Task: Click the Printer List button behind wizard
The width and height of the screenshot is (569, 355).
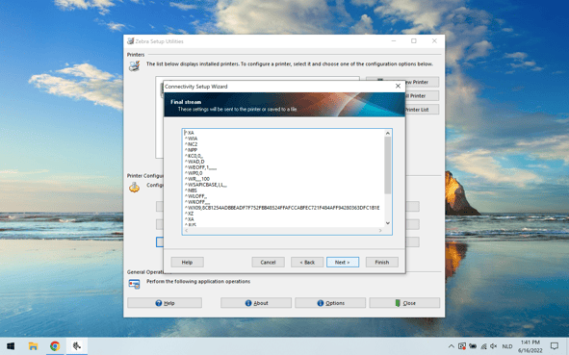Action: click(422, 110)
